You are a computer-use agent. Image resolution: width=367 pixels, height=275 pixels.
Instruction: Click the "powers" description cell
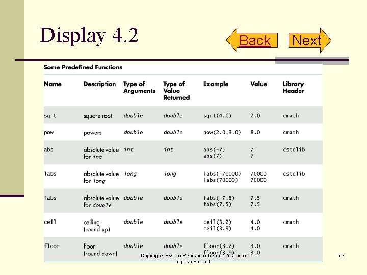[93, 133]
